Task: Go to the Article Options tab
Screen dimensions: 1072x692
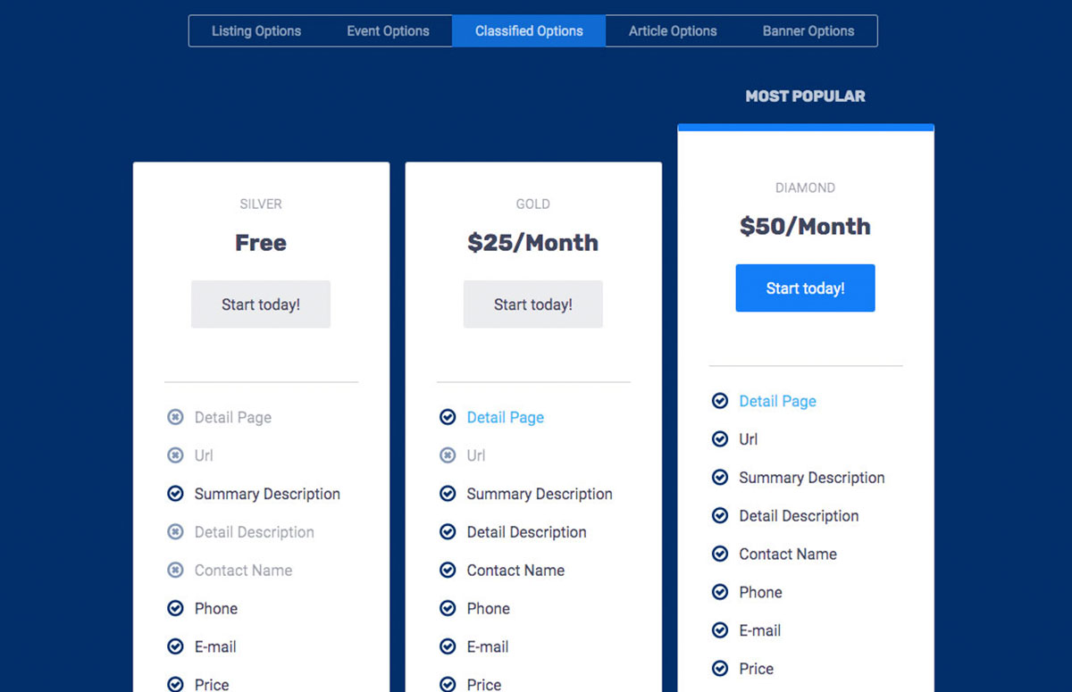Action: click(673, 31)
